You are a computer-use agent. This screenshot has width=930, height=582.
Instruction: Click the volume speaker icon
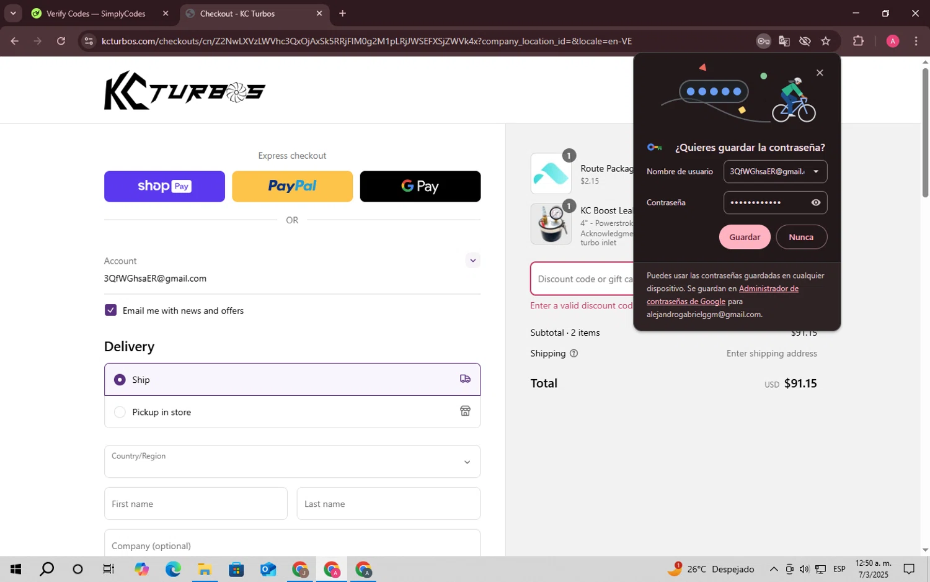tap(804, 569)
